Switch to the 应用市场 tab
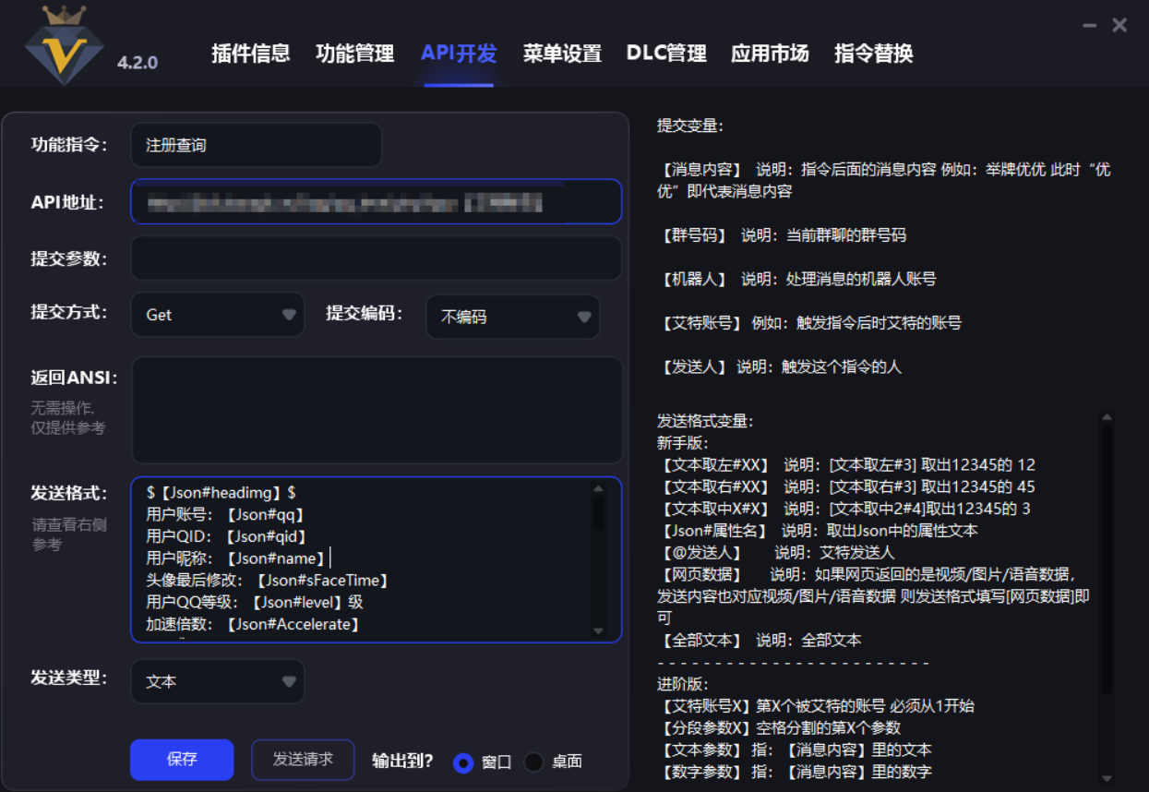The height and width of the screenshot is (792, 1149). [770, 54]
